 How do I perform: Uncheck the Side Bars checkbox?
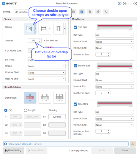pyautogui.click(x=75, y=104)
